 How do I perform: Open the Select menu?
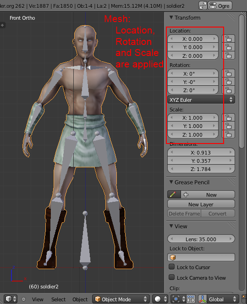[58, 299]
